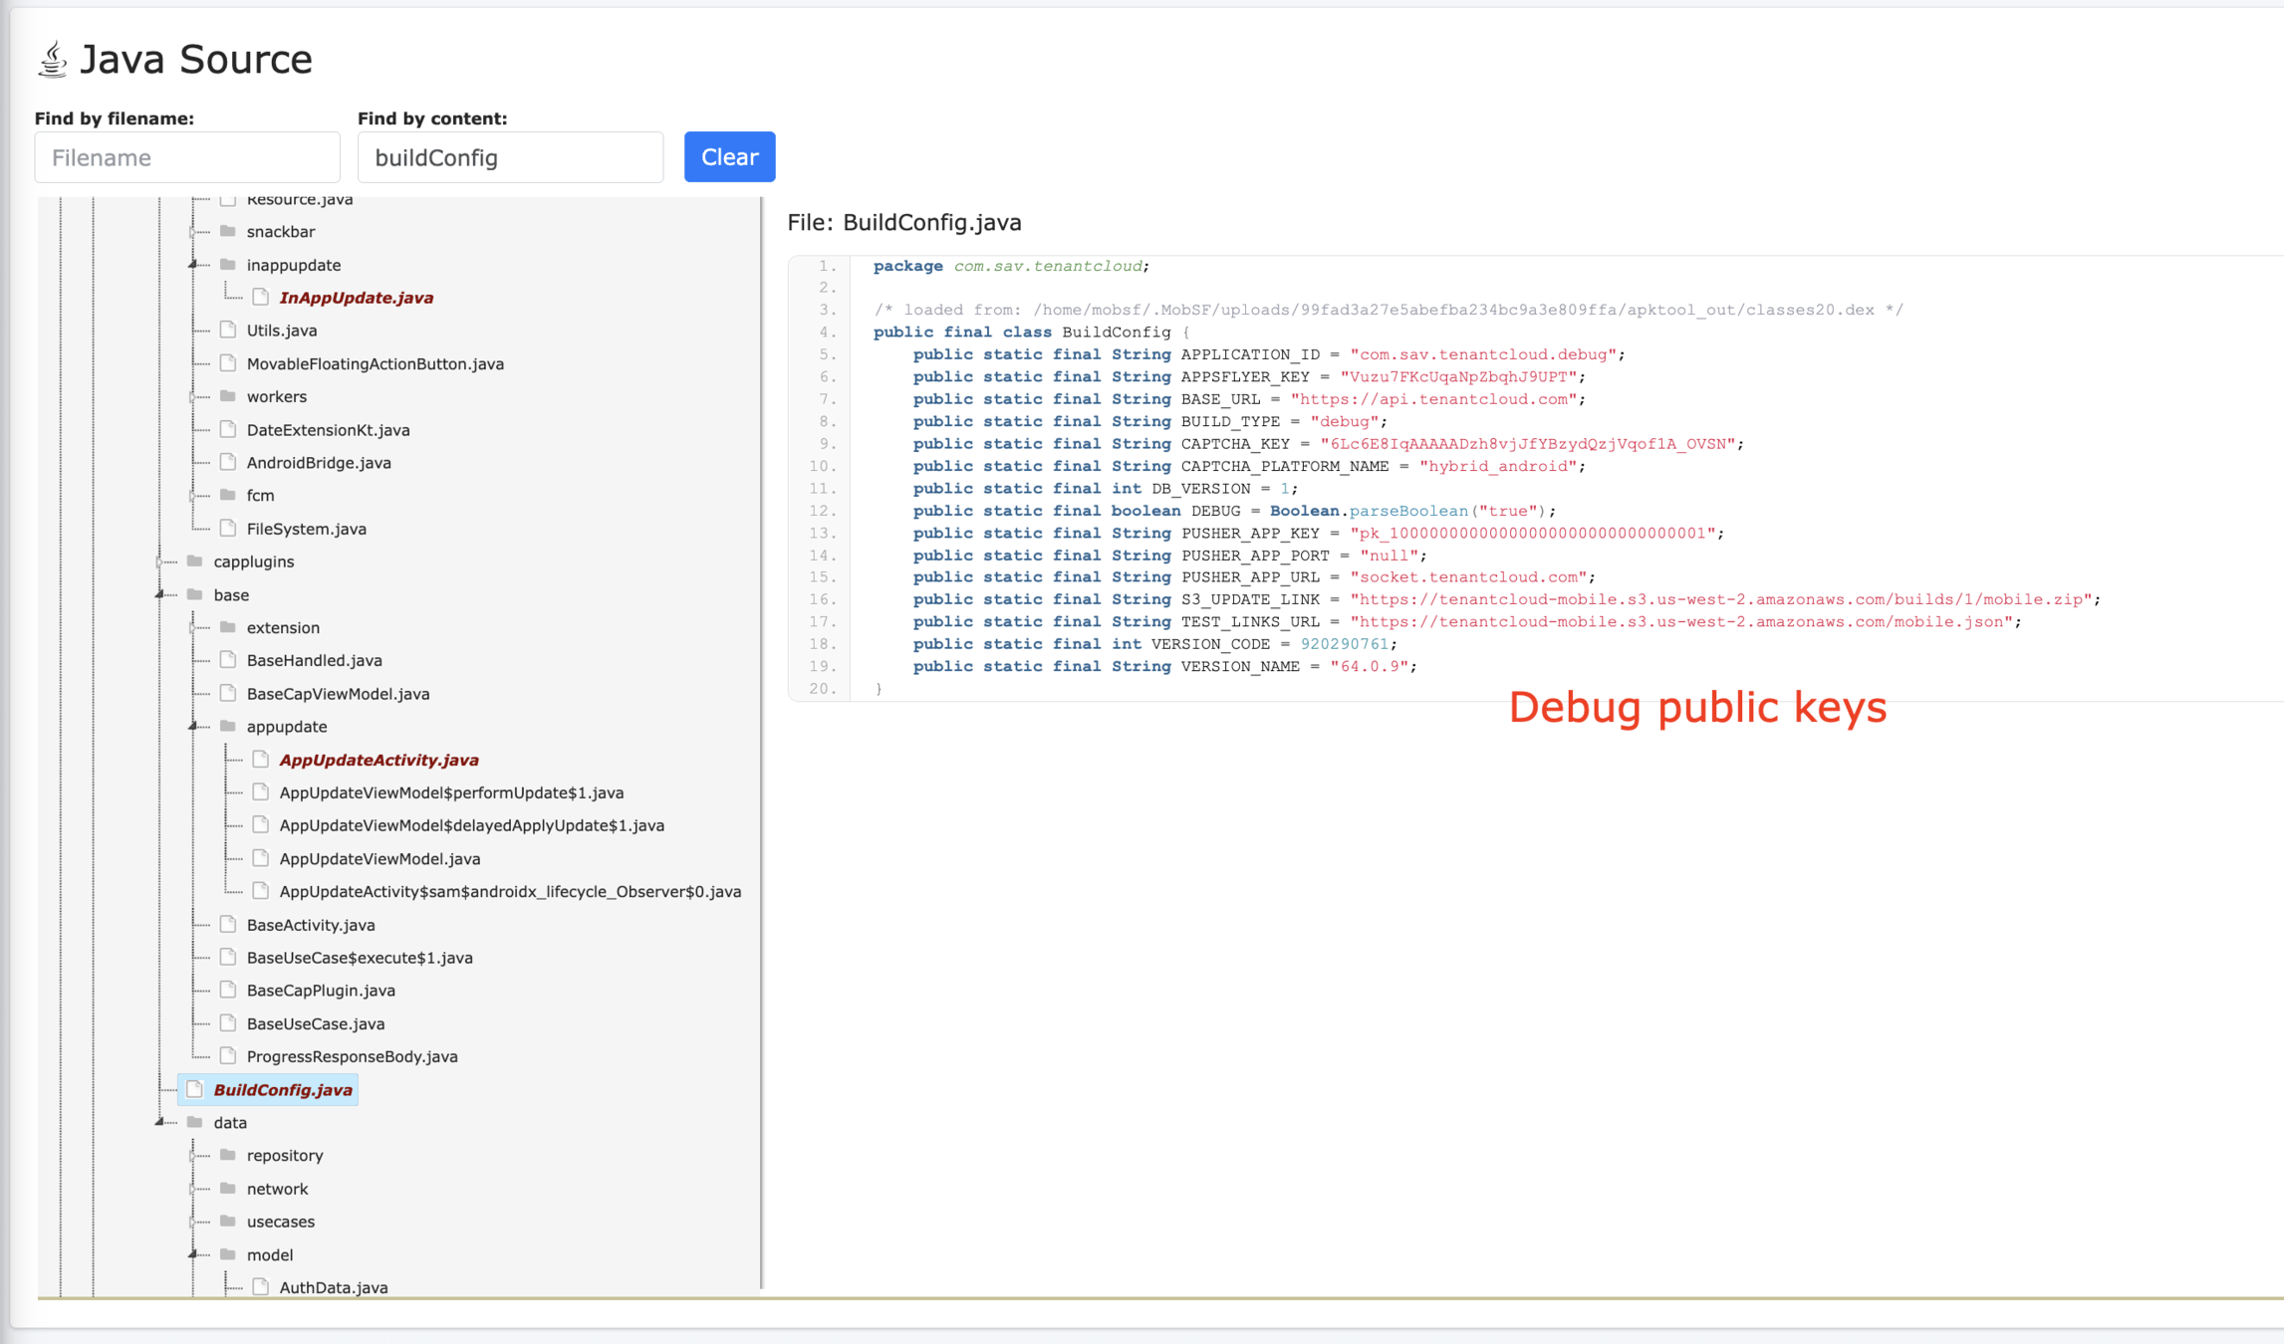Click the file icon beside BuildConfig.java
The image size is (2284, 1344).
click(195, 1089)
